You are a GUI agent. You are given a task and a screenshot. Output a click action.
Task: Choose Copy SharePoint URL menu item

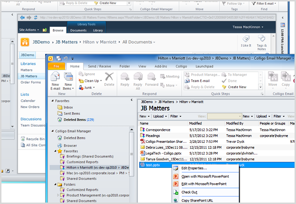pos(206,201)
